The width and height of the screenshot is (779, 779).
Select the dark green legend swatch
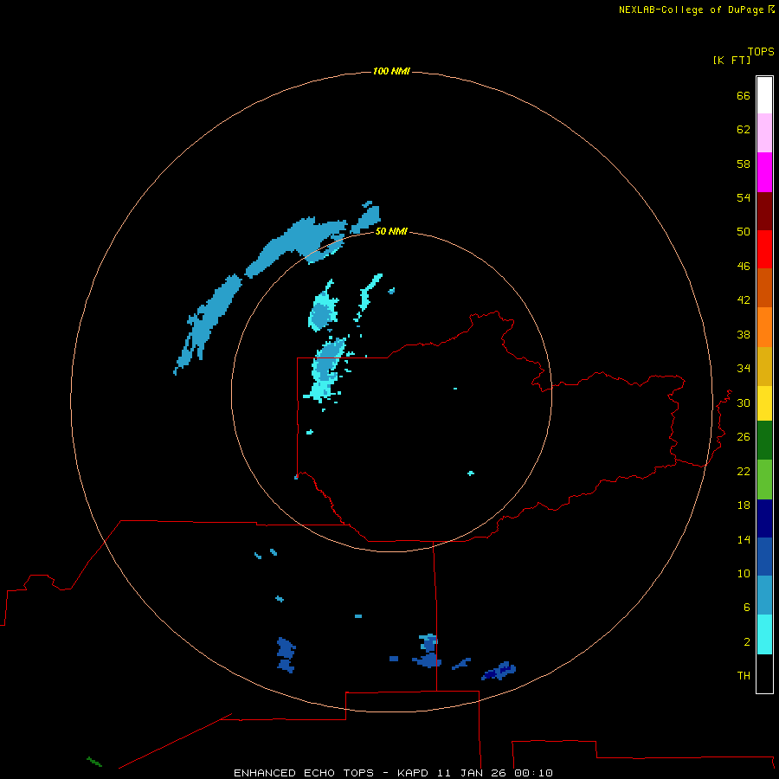pos(764,441)
